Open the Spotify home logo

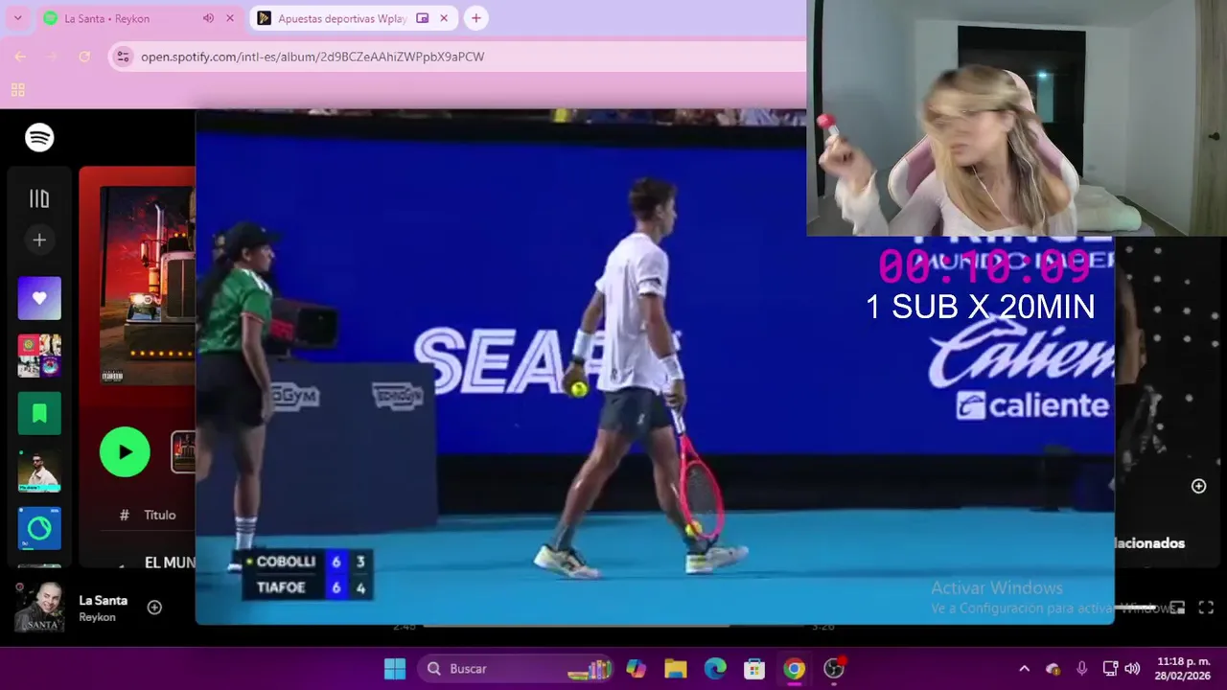pyautogui.click(x=39, y=138)
